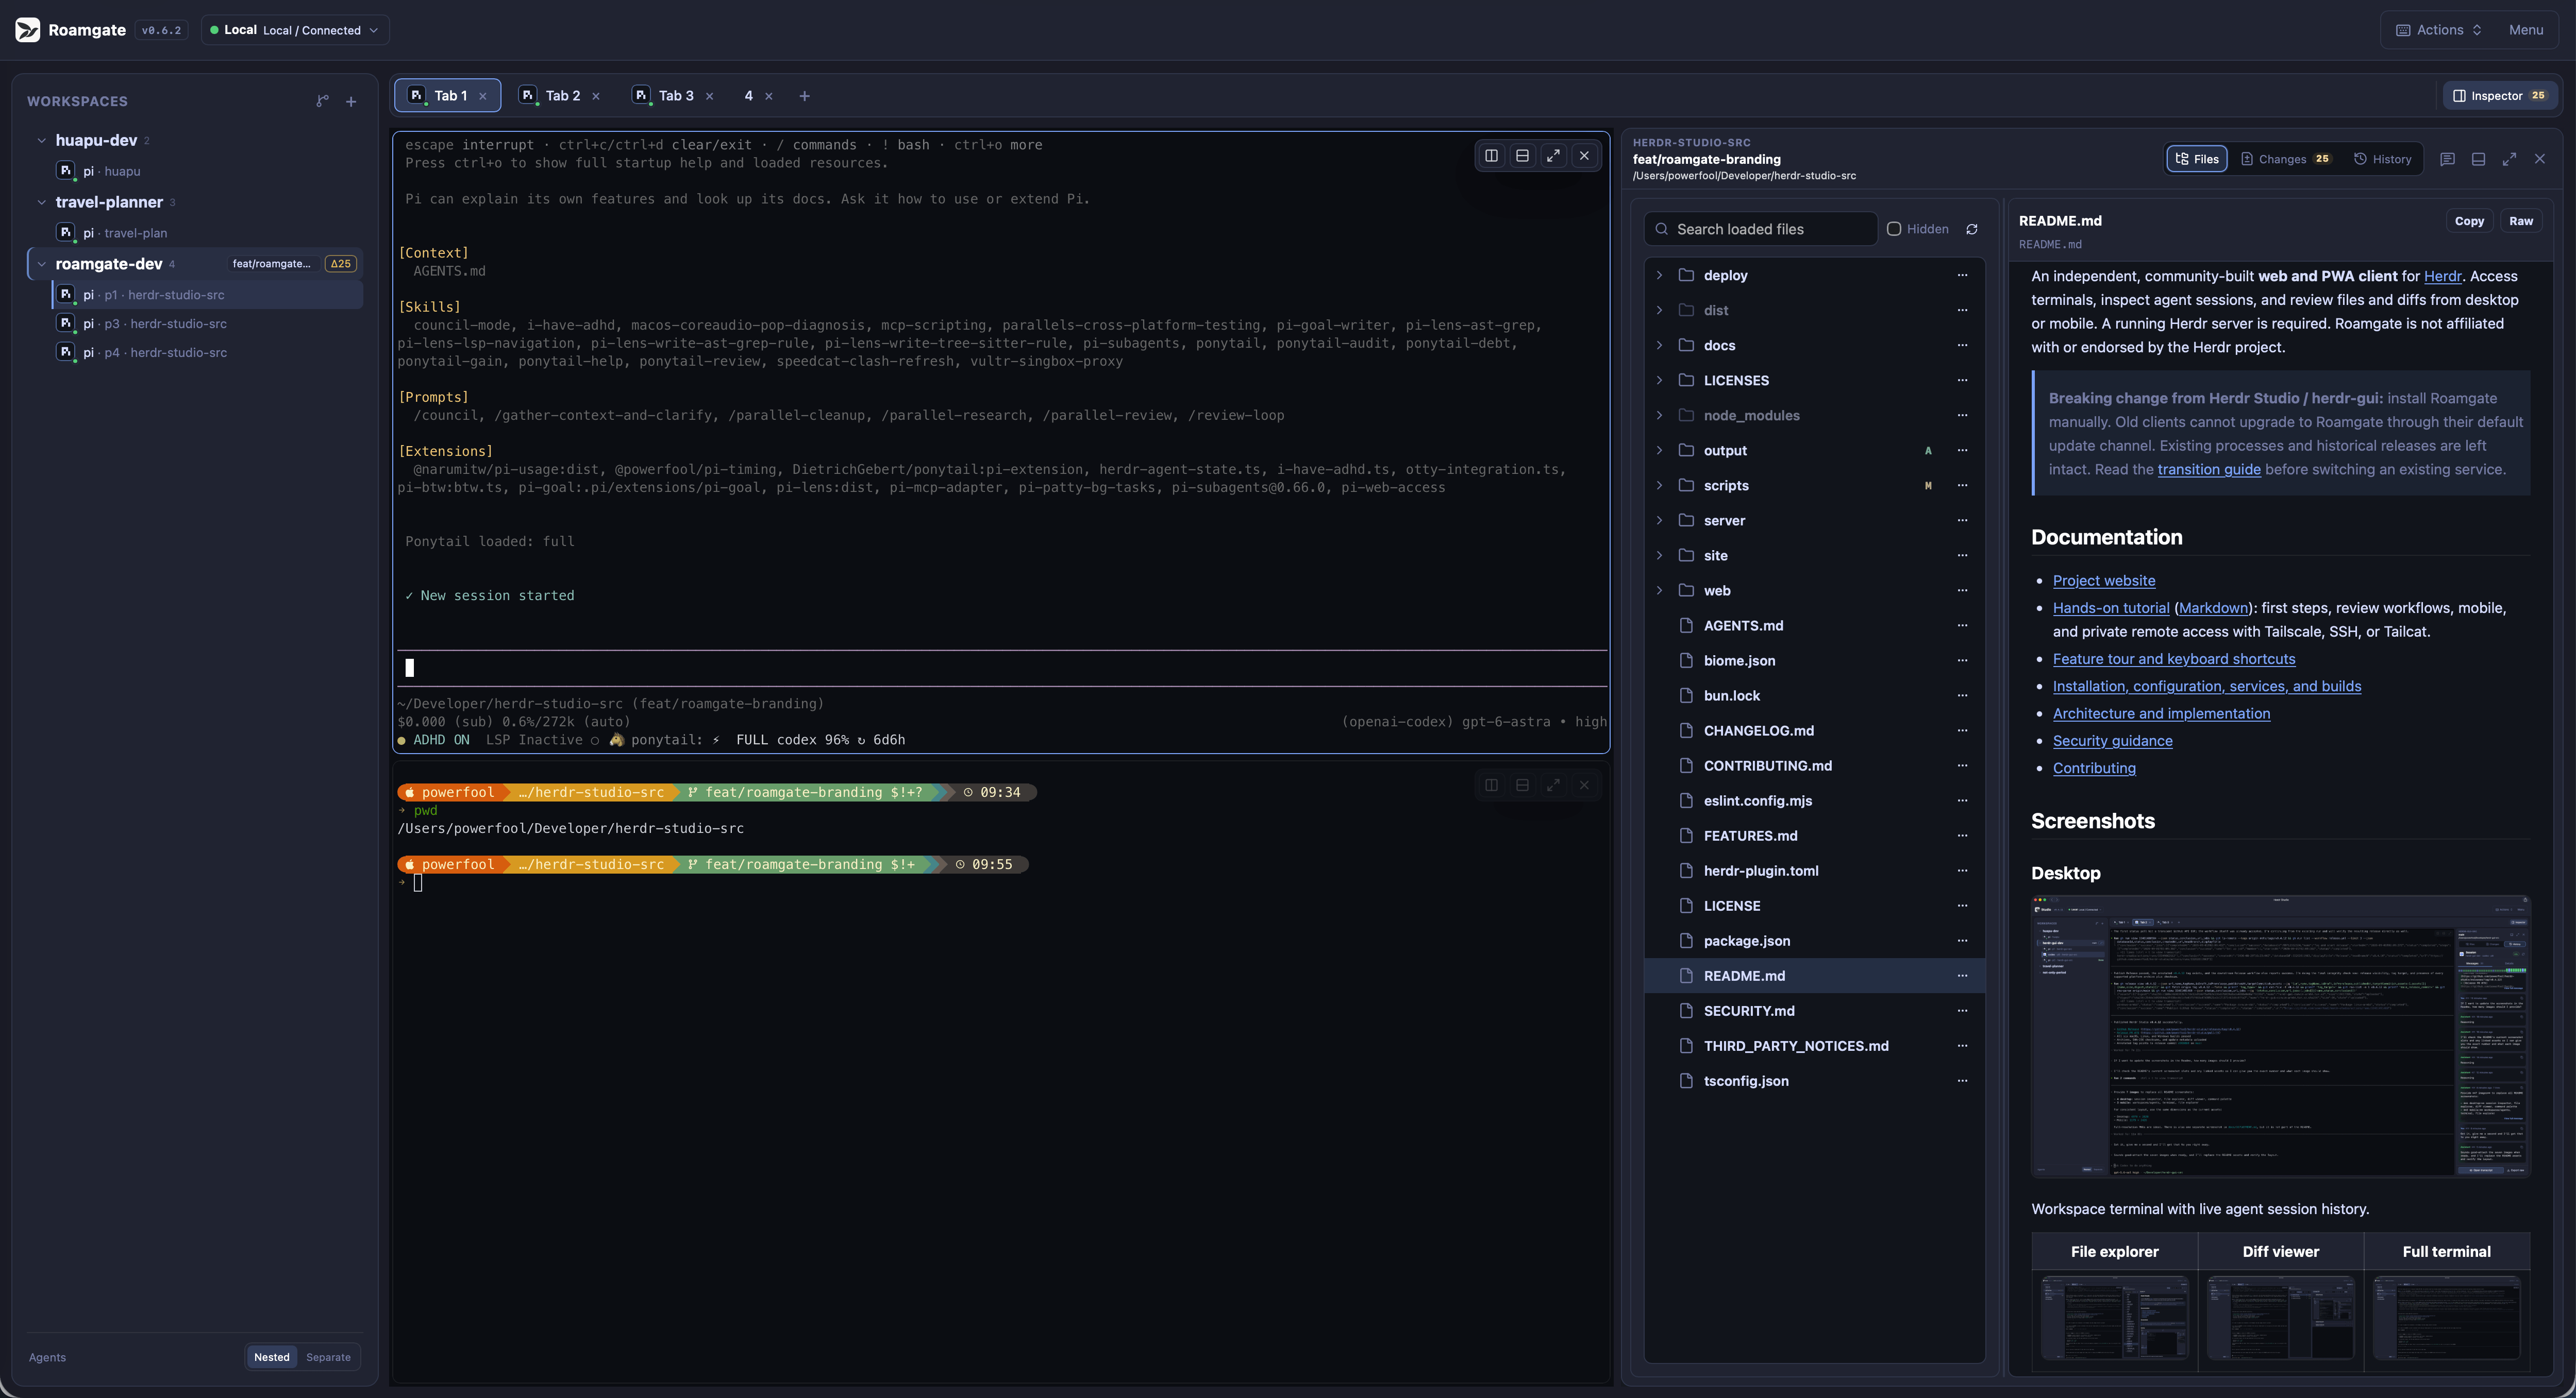The width and height of the screenshot is (2576, 1398).
Task: Click the pi icon for travel-plan agent
Action: [66, 233]
